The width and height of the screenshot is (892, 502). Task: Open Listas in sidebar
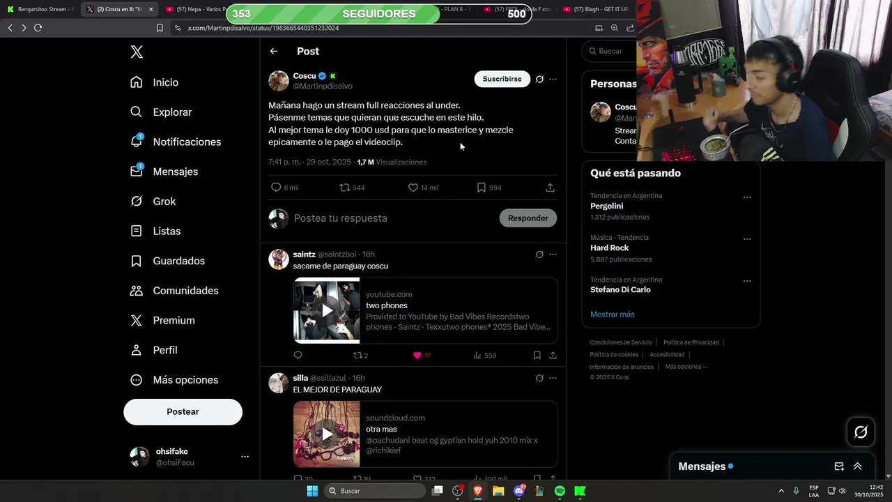pyautogui.click(x=155, y=231)
